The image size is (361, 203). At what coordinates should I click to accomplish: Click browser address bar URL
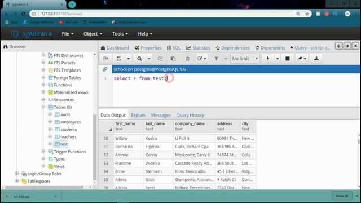point(61,14)
